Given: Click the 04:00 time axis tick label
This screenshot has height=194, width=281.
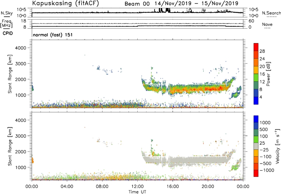Looking at the screenshot, I should pyautogui.click(x=67, y=187).
